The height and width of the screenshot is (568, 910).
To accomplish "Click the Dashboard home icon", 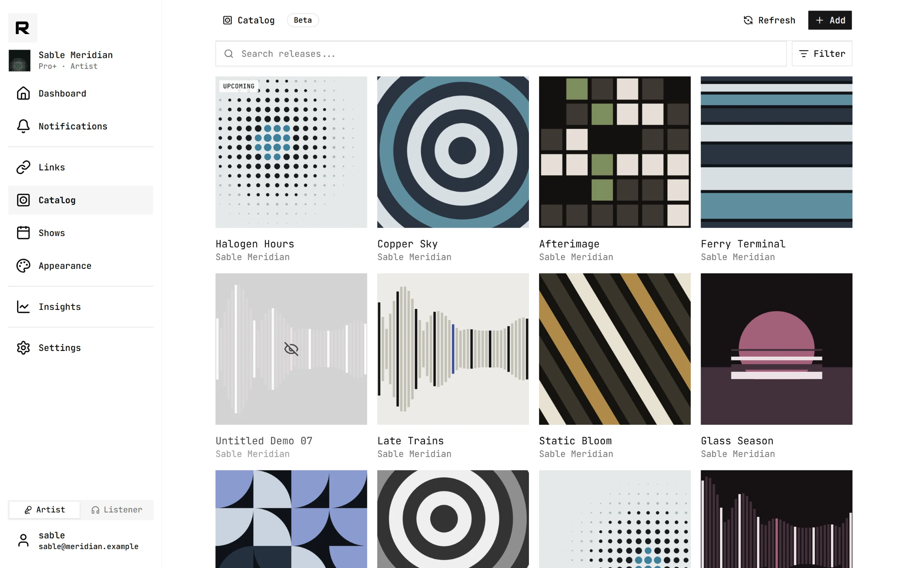I will click(x=23, y=93).
